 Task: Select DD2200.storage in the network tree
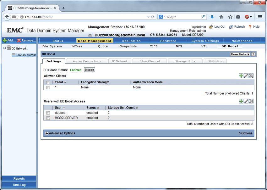[x=24, y=55]
